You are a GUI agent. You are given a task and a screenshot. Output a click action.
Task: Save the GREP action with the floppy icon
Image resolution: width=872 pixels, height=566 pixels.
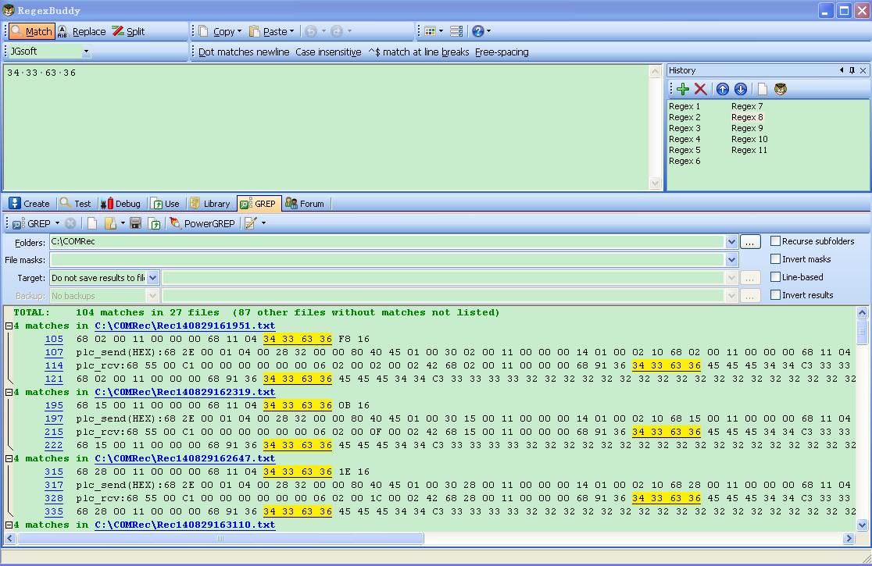click(x=135, y=223)
